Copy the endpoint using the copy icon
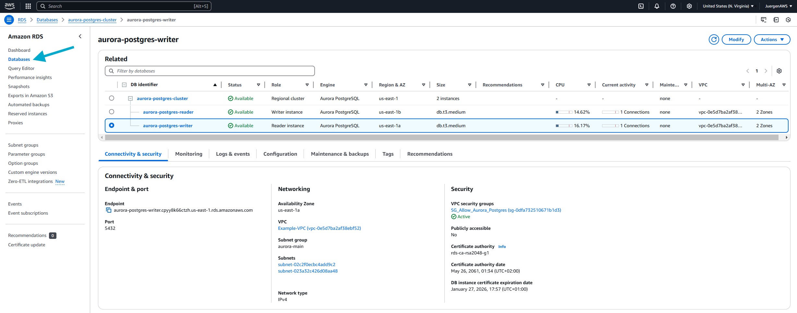The height and width of the screenshot is (313, 797). click(109, 210)
